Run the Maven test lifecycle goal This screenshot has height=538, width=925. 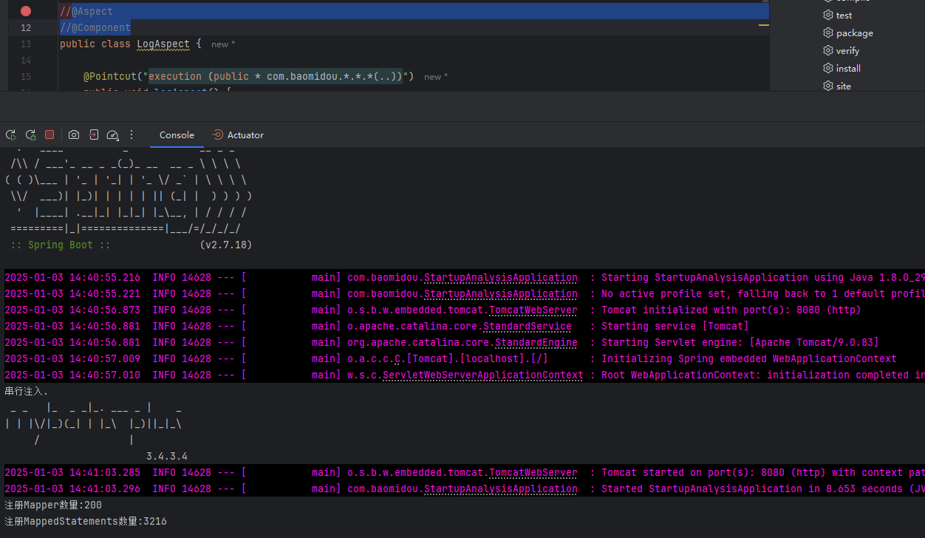click(x=844, y=16)
